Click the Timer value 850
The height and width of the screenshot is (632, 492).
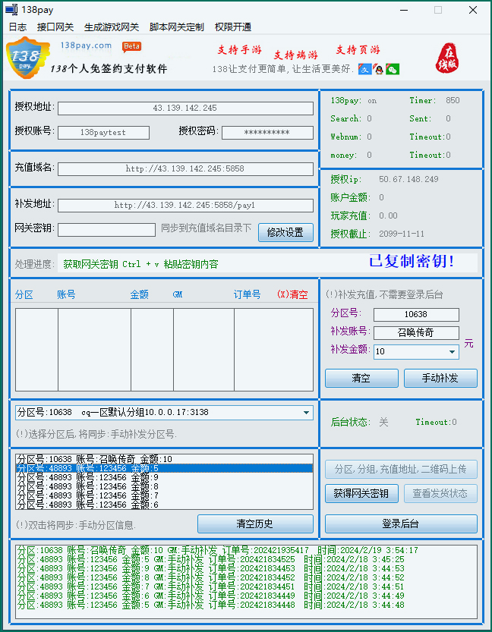coord(453,100)
